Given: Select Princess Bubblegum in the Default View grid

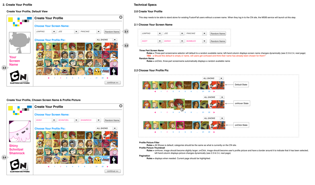Looking at the screenshot, I should tap(114, 63).
